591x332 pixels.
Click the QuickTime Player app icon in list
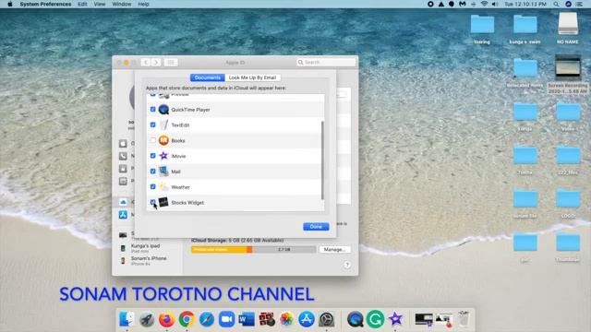coord(163,110)
